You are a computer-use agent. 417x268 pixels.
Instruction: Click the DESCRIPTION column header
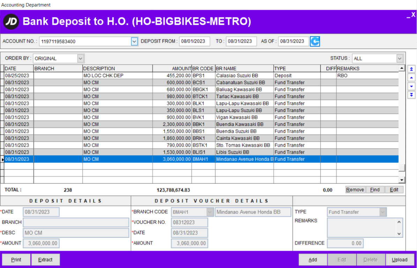(x=118, y=69)
